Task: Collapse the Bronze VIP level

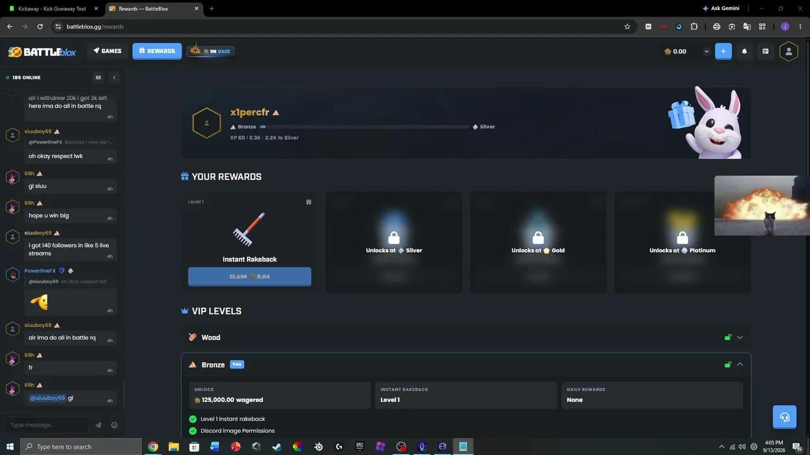Action: [740, 365]
